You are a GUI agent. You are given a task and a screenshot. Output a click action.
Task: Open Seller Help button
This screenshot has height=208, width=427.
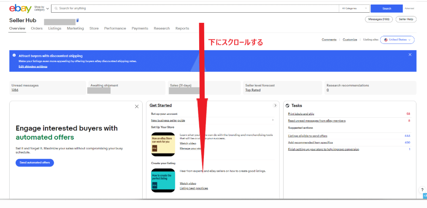(x=406, y=19)
